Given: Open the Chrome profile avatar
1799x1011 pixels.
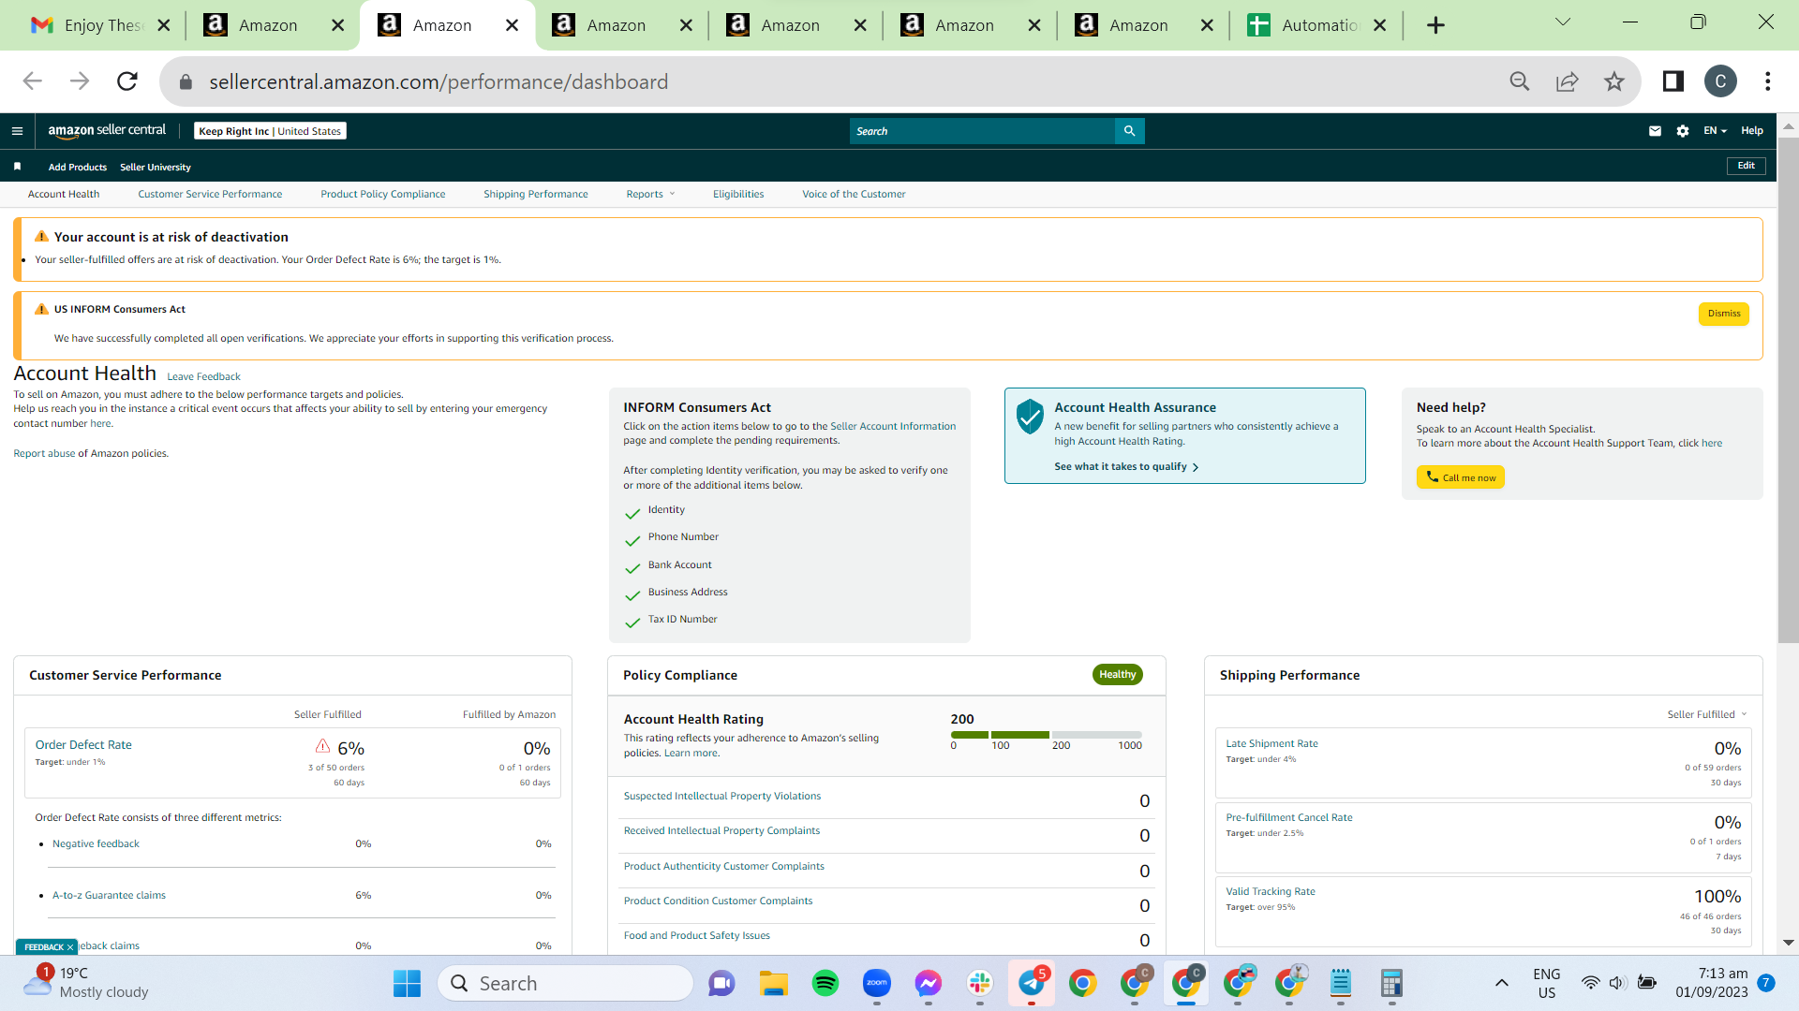Looking at the screenshot, I should tap(1720, 81).
